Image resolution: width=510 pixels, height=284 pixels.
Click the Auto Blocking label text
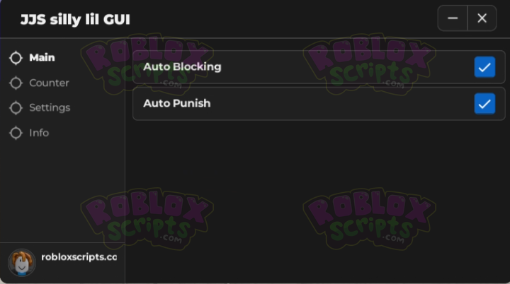(x=182, y=67)
